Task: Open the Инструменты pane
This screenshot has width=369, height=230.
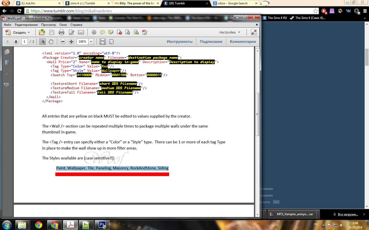Action: coord(179,42)
